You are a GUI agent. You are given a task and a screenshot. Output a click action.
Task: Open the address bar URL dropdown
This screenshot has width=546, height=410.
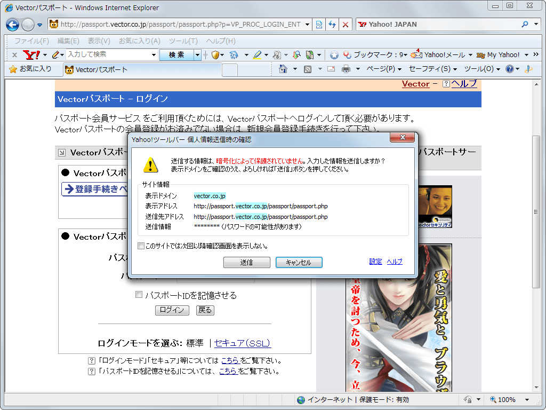[x=307, y=25]
